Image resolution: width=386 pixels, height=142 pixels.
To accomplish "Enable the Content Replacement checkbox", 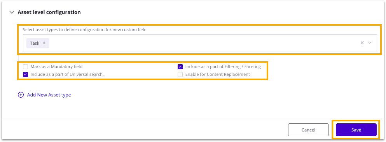I will tap(180, 74).
